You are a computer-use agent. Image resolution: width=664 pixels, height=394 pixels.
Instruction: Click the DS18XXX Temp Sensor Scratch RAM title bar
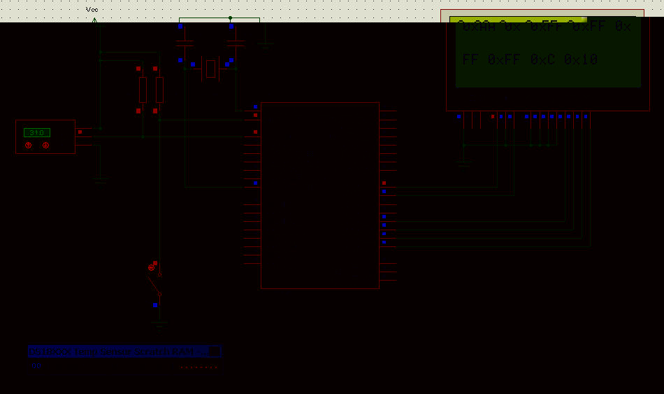click(124, 351)
